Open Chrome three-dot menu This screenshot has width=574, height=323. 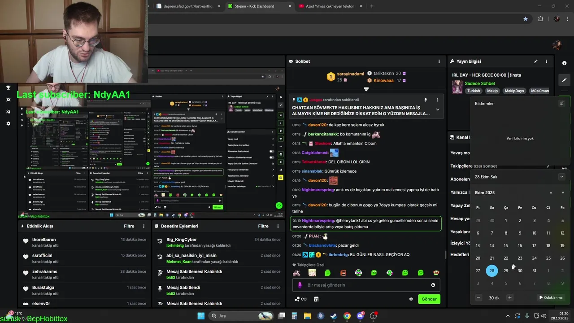click(568, 19)
